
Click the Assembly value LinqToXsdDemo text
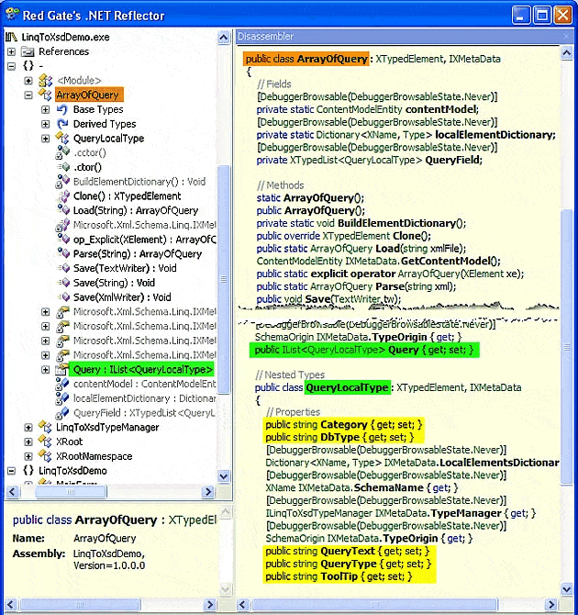coord(108,553)
